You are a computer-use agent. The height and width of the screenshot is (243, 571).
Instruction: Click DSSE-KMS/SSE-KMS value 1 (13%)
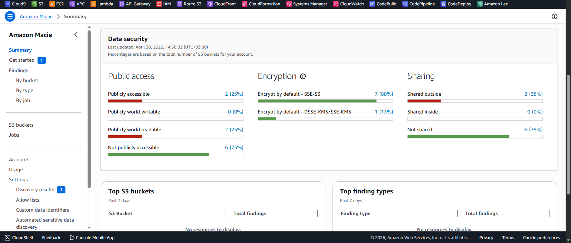[384, 112]
